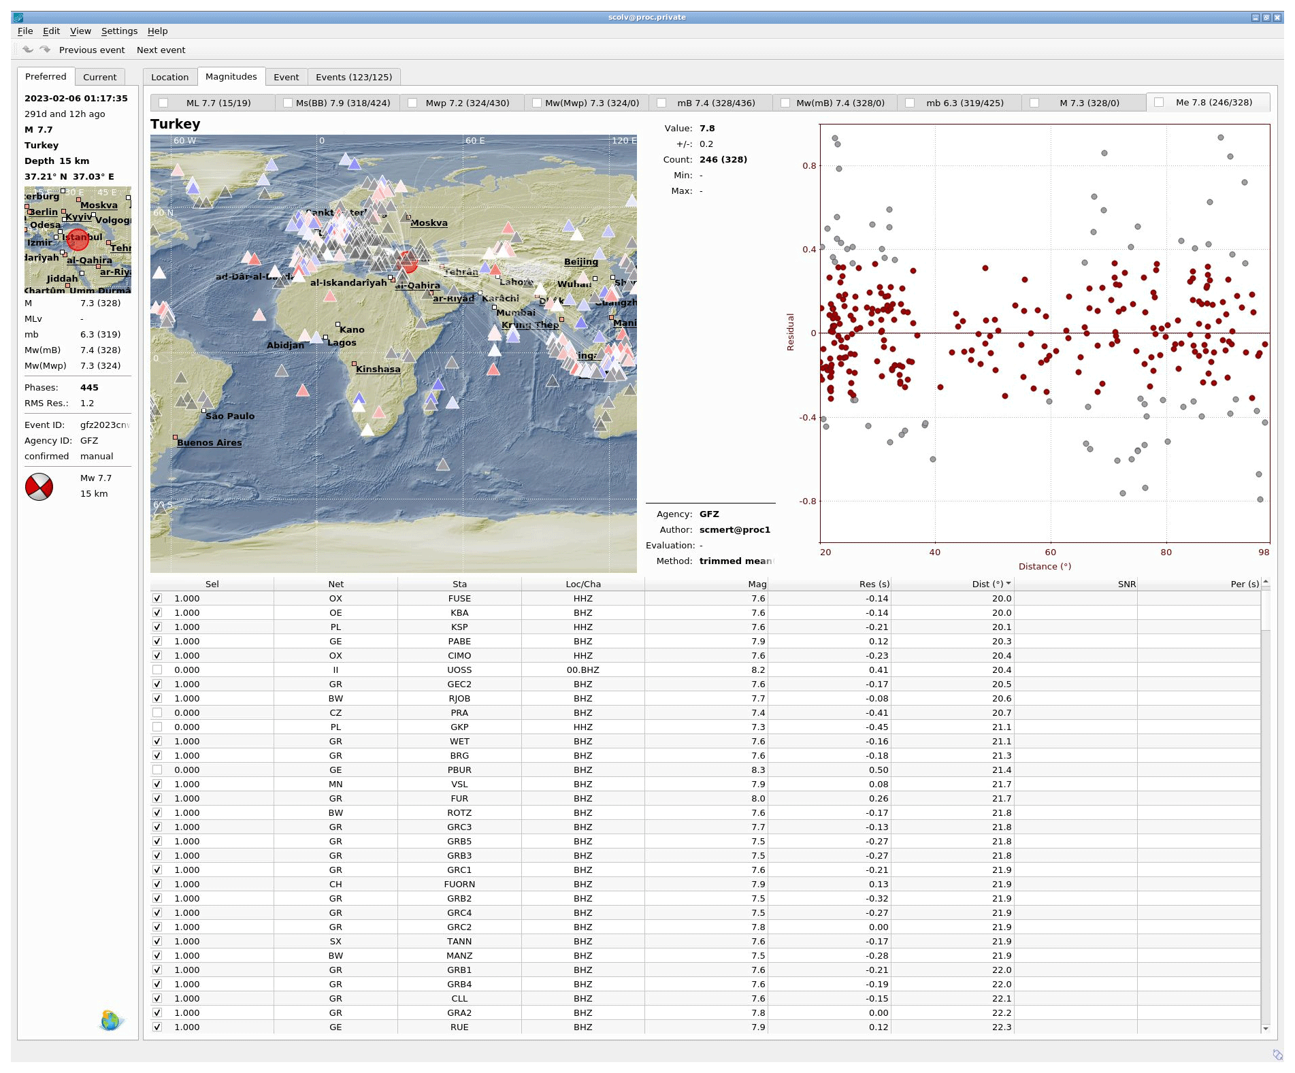
Task: Open the Location tab
Action: 169,77
